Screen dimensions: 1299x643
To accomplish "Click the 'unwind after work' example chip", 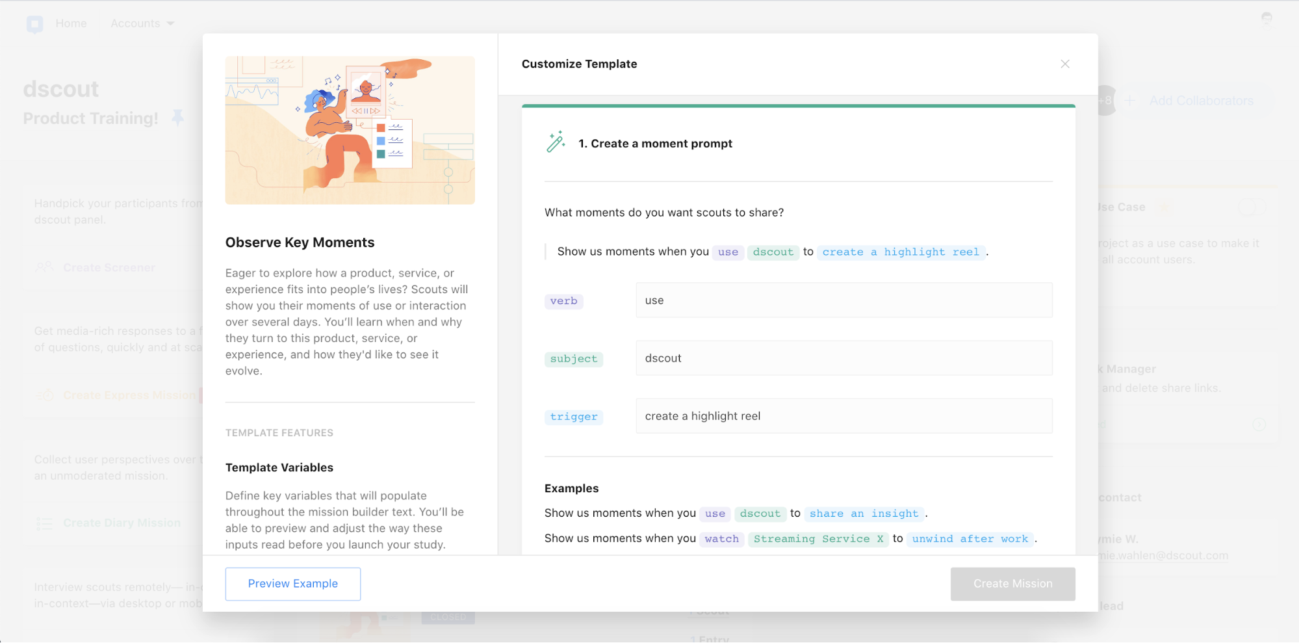I will (x=970, y=539).
